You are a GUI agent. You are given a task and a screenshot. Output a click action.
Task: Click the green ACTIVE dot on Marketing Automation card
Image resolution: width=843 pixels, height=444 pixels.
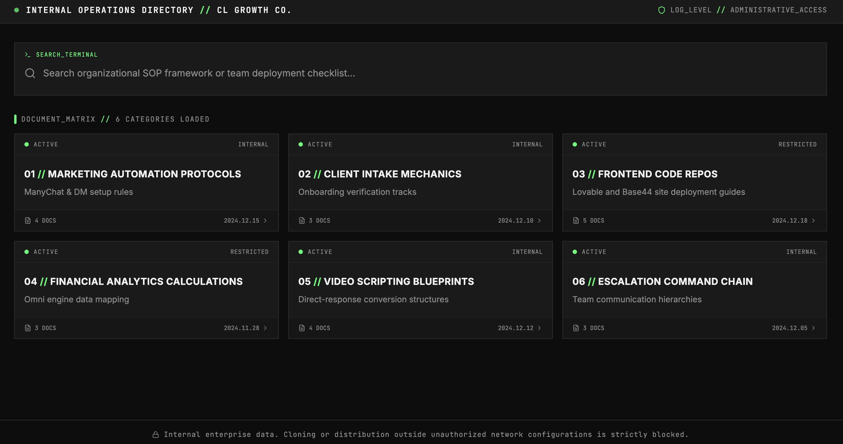point(27,144)
